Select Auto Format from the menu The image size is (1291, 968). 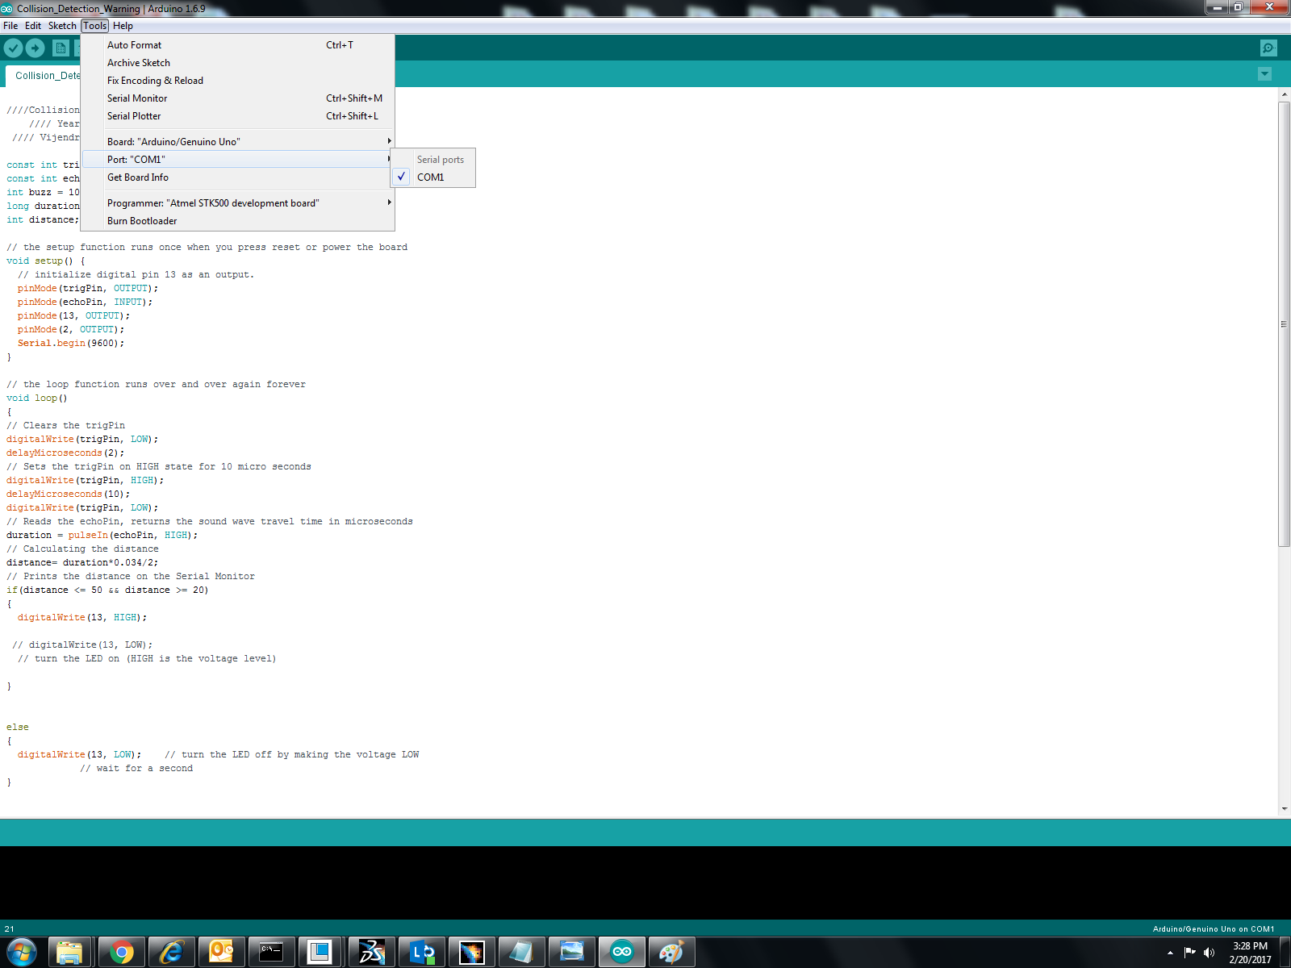tap(134, 44)
